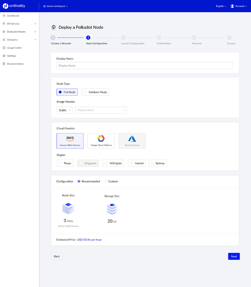Click the Launch Configuration step label
Image resolution: width=251 pixels, height=287 pixels.
133,43
